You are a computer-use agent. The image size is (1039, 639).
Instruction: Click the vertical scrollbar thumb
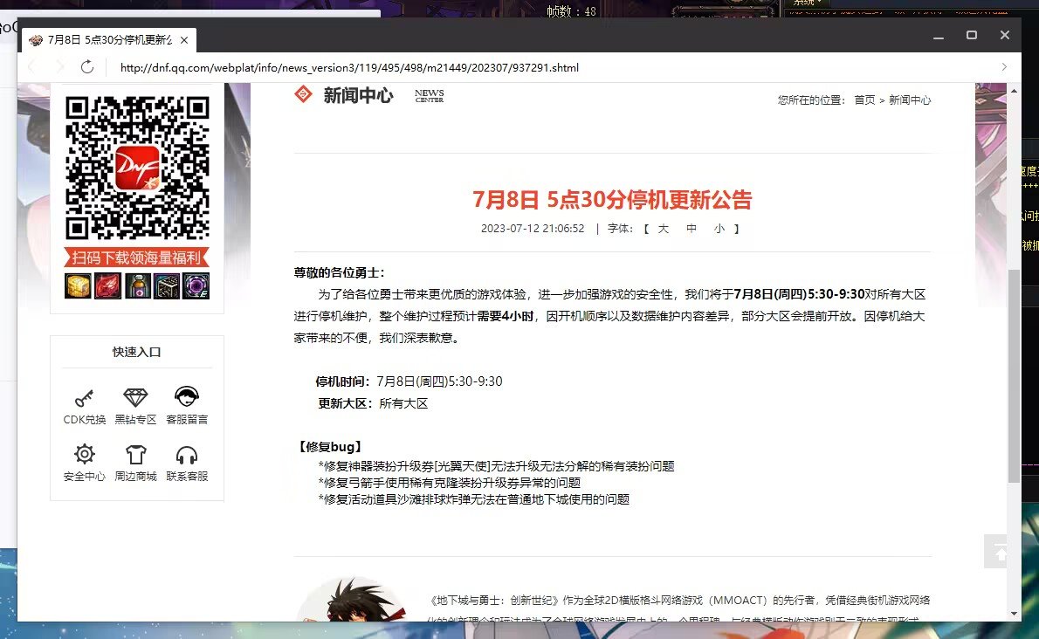(1014, 375)
